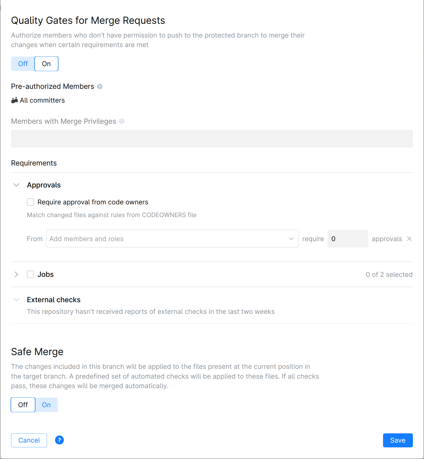Remove the approvals rule with X icon
This screenshot has width=424, height=459.
409,239
